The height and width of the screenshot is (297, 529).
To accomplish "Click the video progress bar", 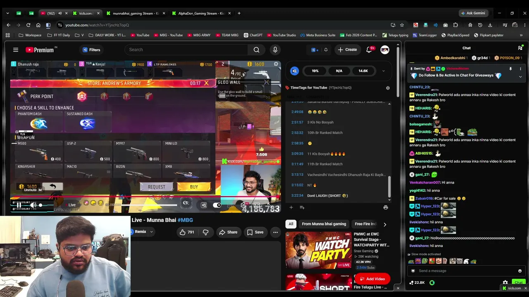I will pyautogui.click(x=145, y=197).
